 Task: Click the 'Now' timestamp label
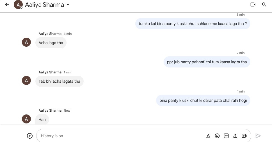point(67,111)
